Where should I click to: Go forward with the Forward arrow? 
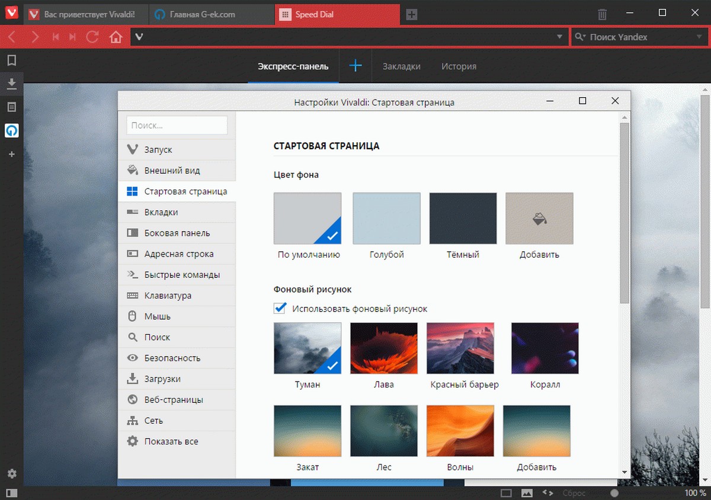35,37
